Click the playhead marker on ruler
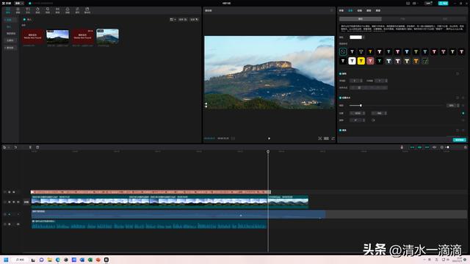Viewport: 470px width, 264px height. point(268,152)
